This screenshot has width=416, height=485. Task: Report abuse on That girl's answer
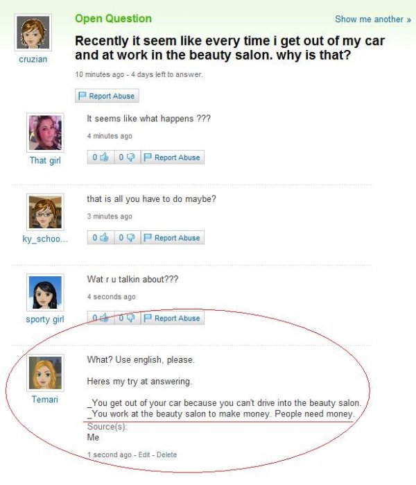click(173, 157)
